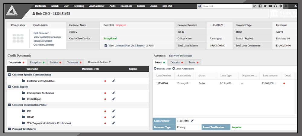This screenshot has width=302, height=136.
Task: Click the Change View grid icon
Action: 18,38
